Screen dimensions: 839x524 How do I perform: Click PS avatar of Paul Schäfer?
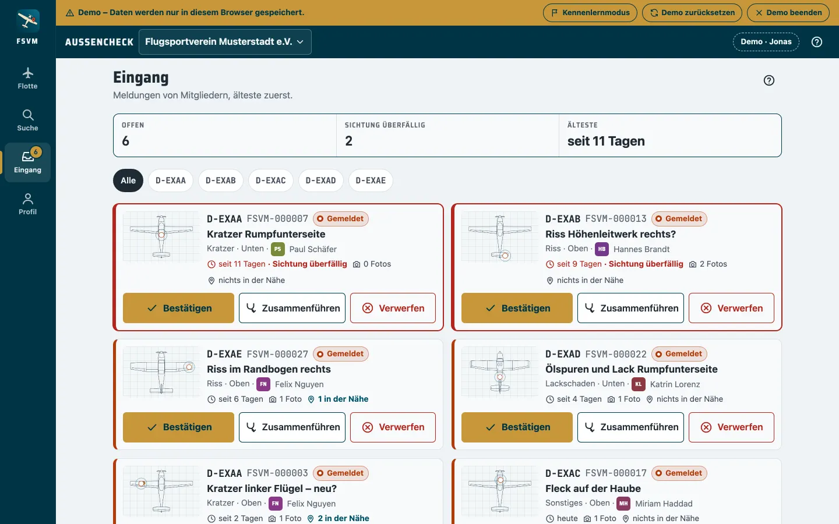[278, 249]
